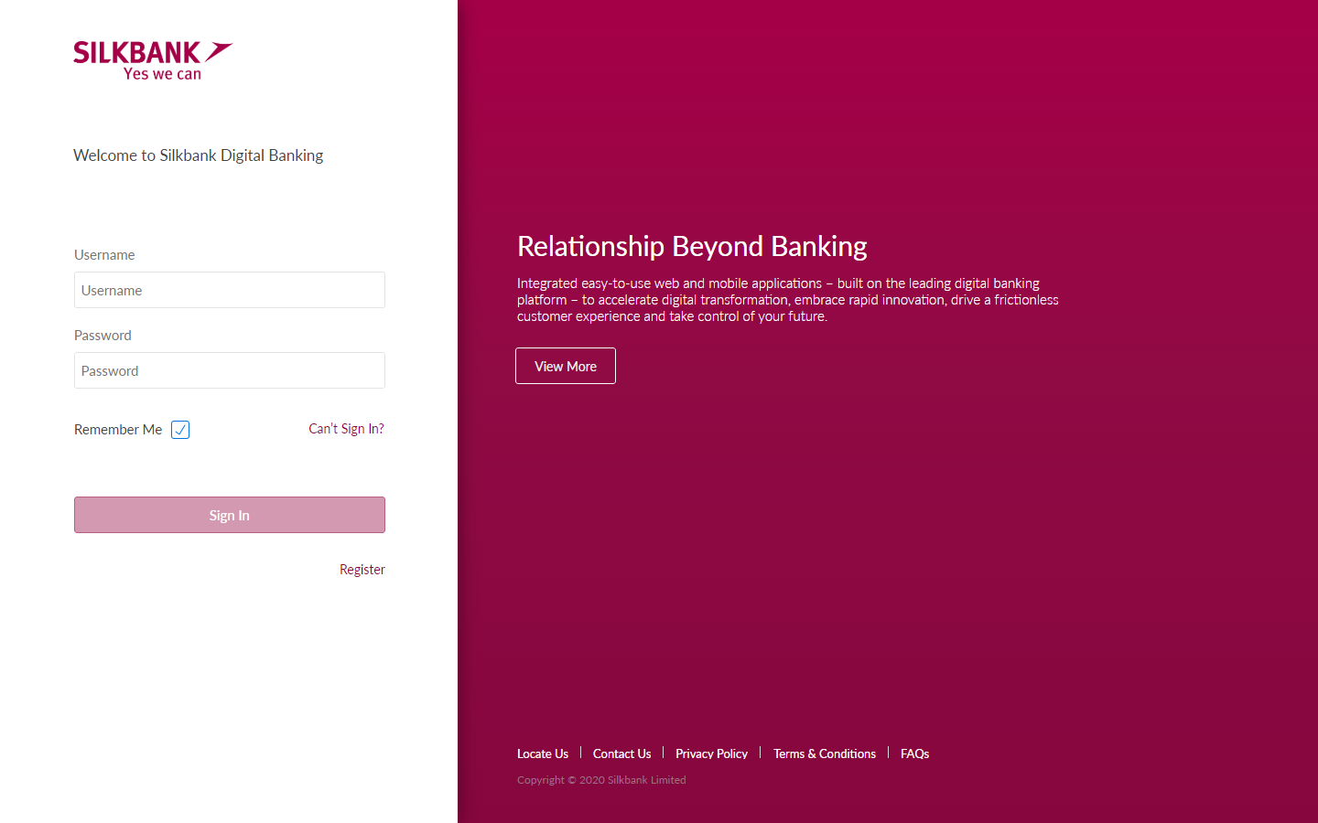Click the View More button
Screen dimensions: 1318x823
(x=565, y=366)
